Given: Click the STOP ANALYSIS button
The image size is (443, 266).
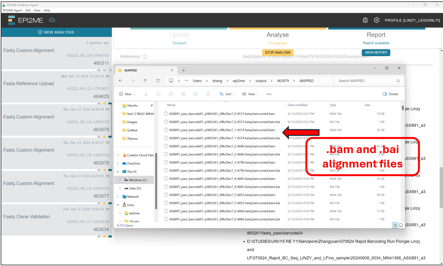Looking at the screenshot, I should click(x=278, y=53).
